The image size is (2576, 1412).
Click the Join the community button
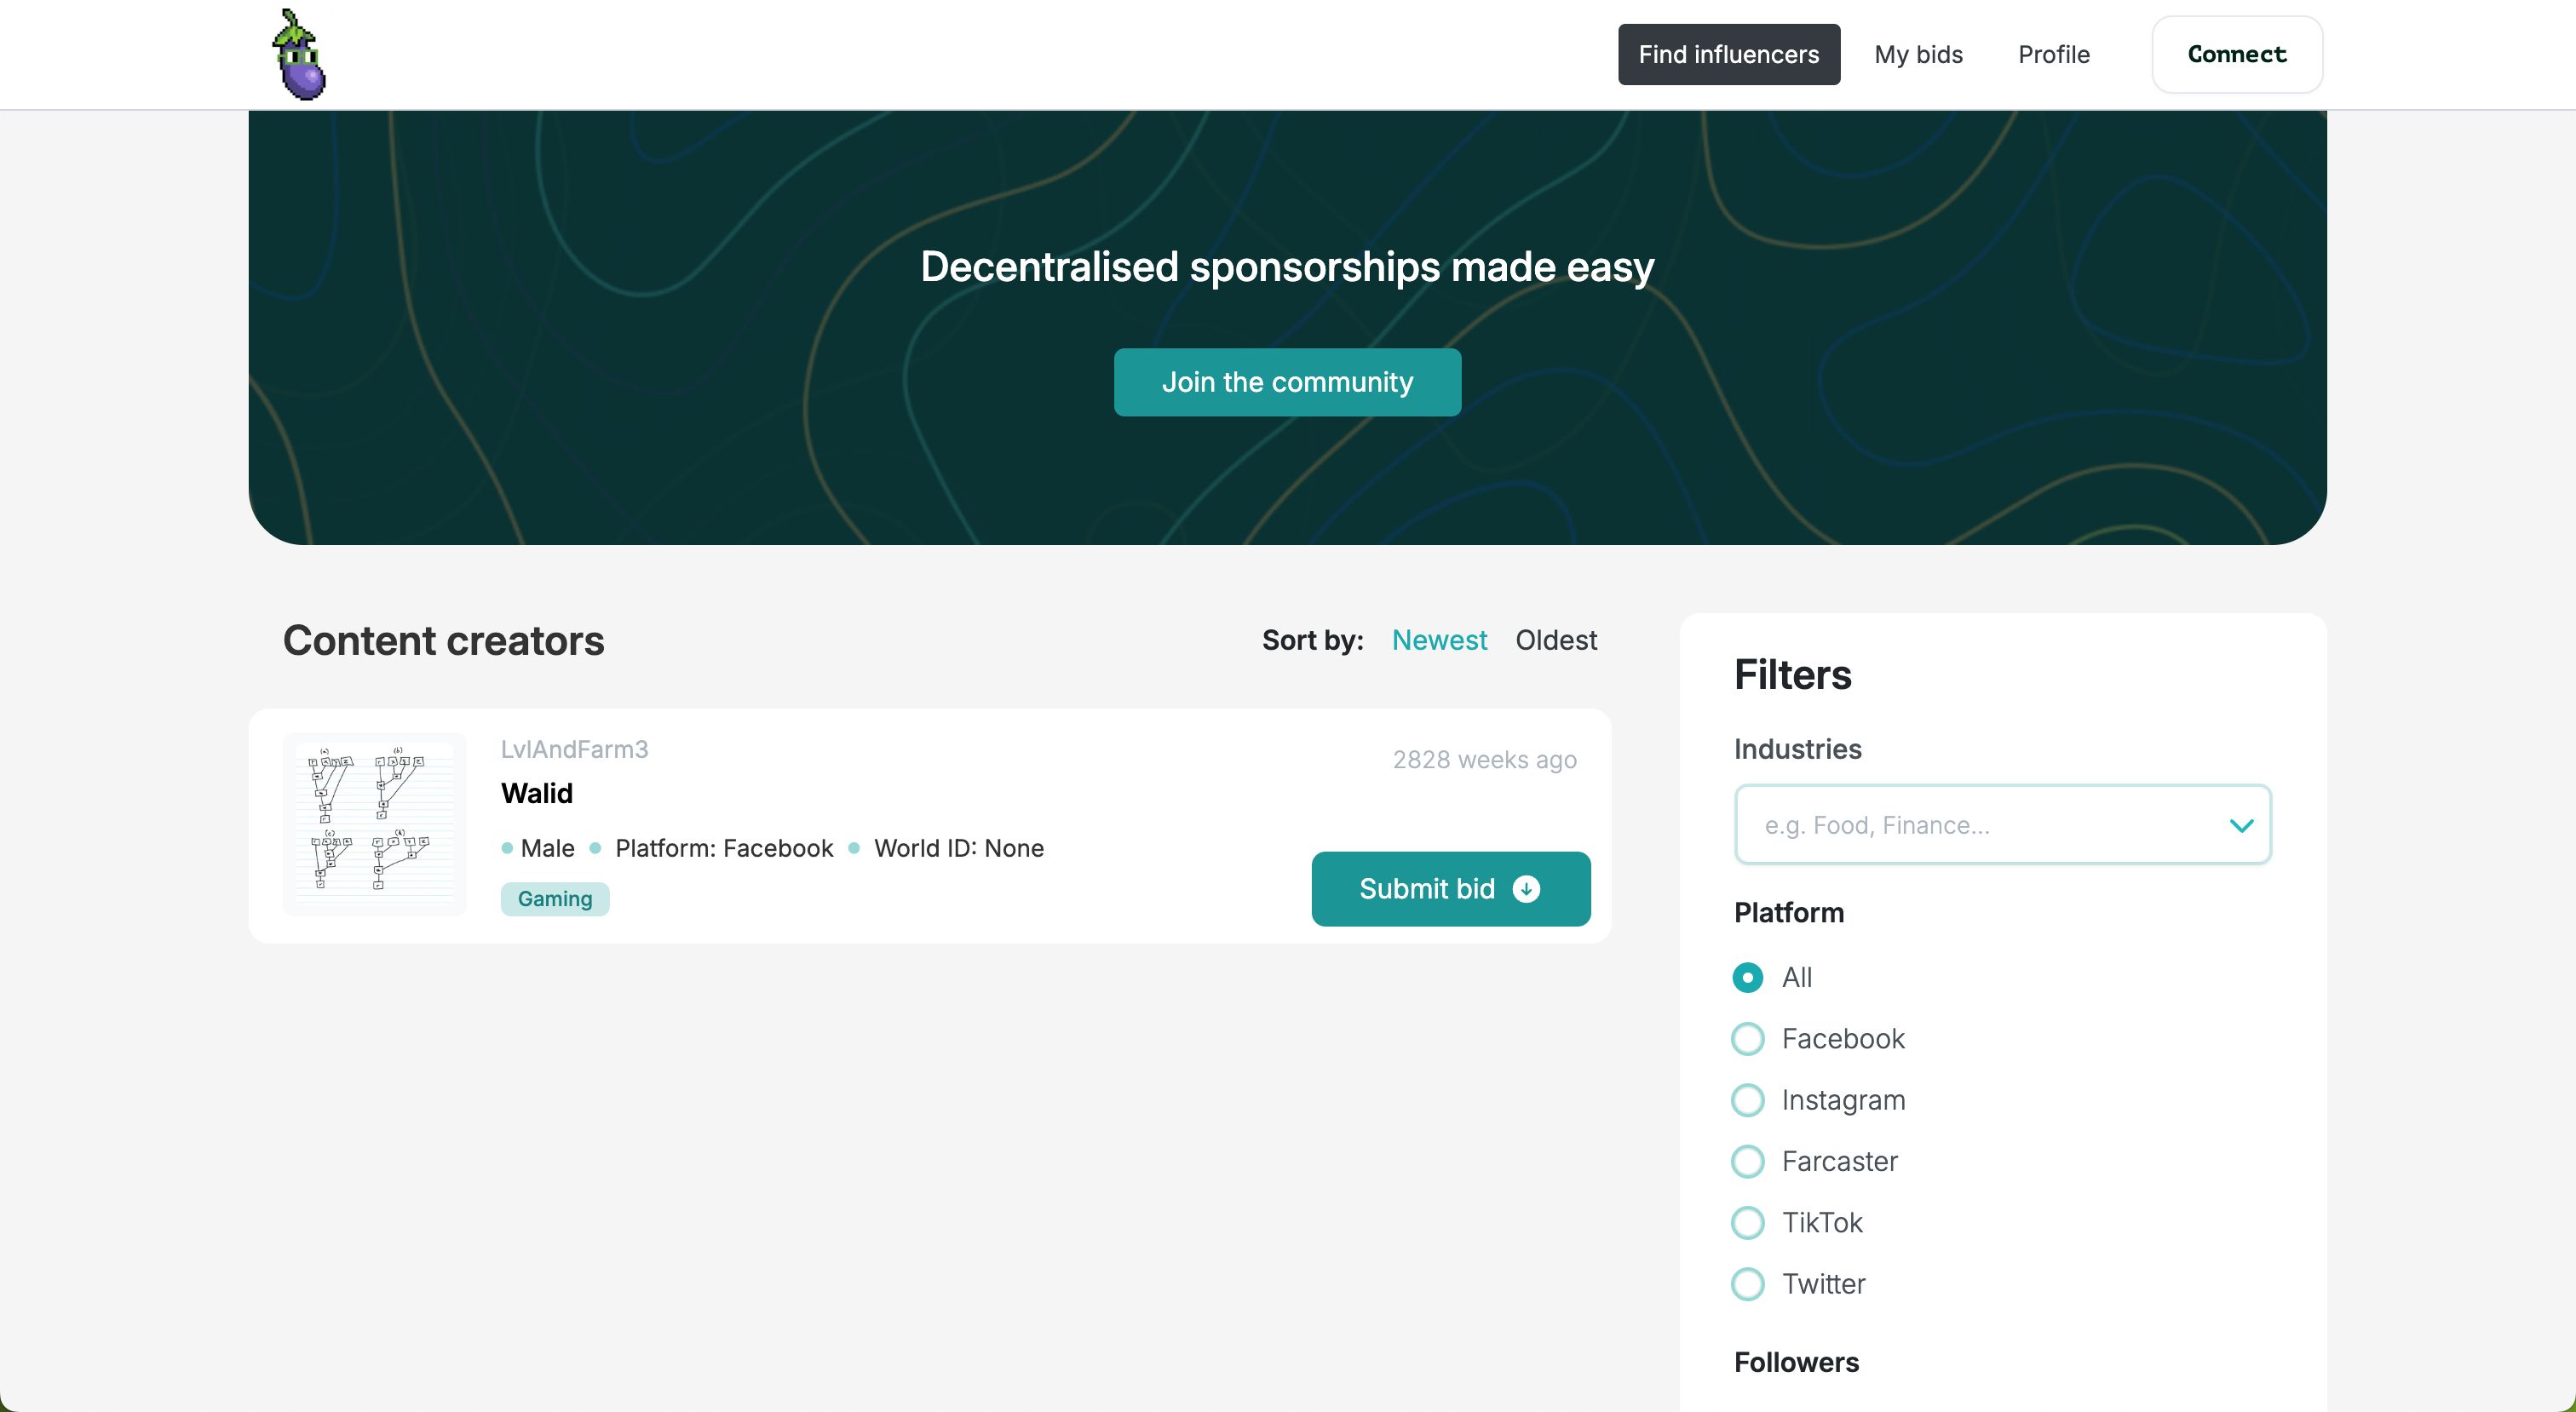click(1287, 381)
